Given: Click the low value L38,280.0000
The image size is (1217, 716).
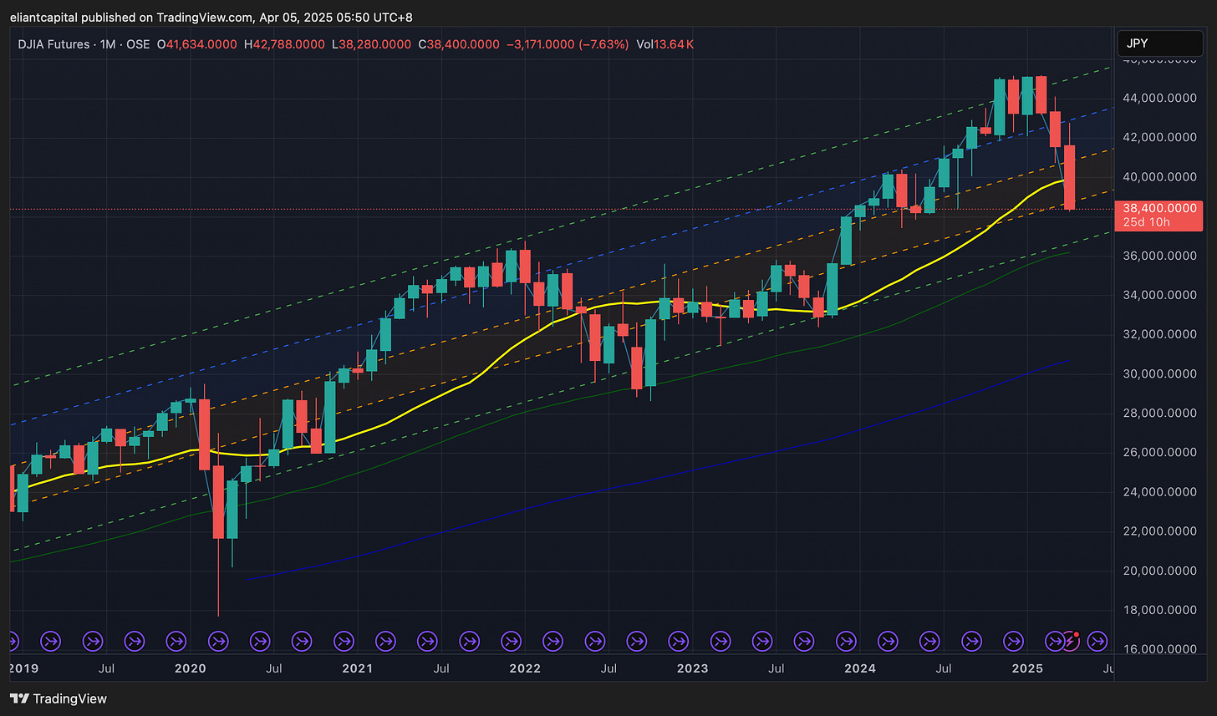Looking at the screenshot, I should 371,43.
